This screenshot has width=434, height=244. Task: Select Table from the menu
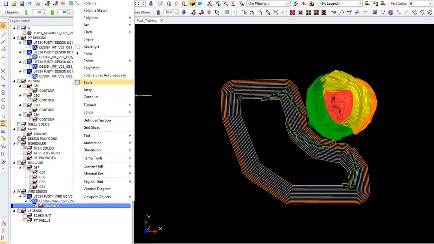click(x=88, y=82)
